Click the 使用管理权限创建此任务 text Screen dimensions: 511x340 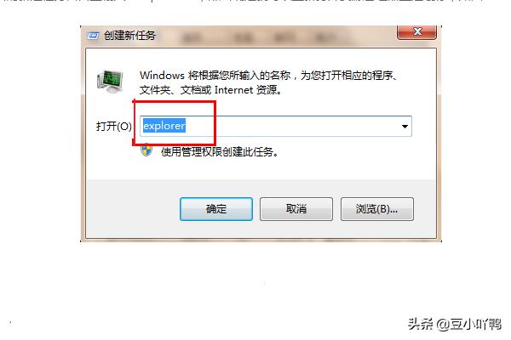coord(220,151)
